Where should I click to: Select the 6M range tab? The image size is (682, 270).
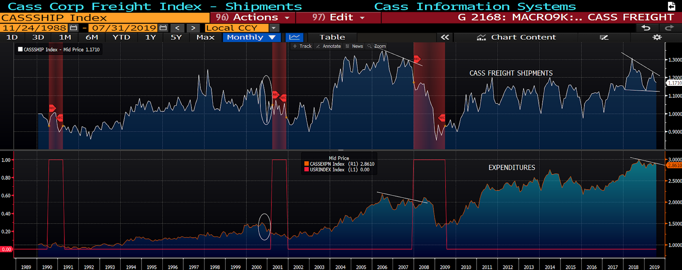[92, 37]
